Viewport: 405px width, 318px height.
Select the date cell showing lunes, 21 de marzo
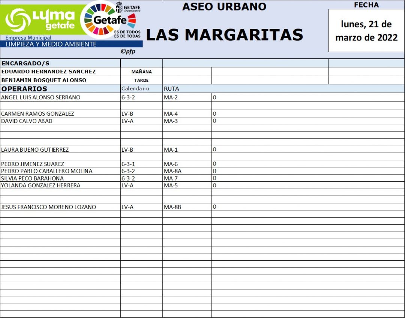pos(366,31)
